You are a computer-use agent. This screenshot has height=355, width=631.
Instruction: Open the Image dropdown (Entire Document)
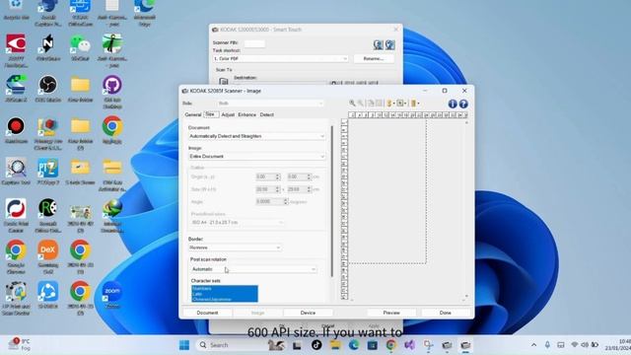[x=256, y=156]
